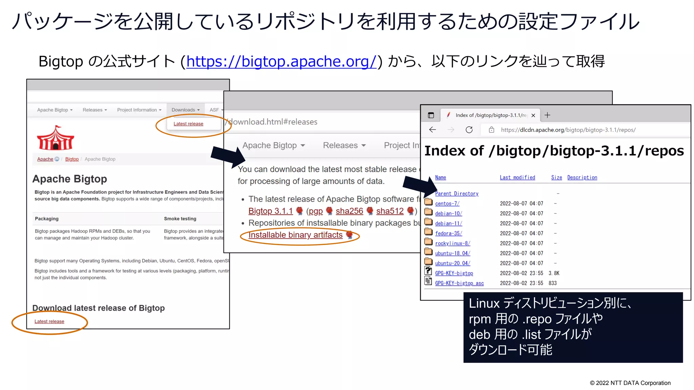
Task: Click the forward arrow in the Index window
Action: 451,130
